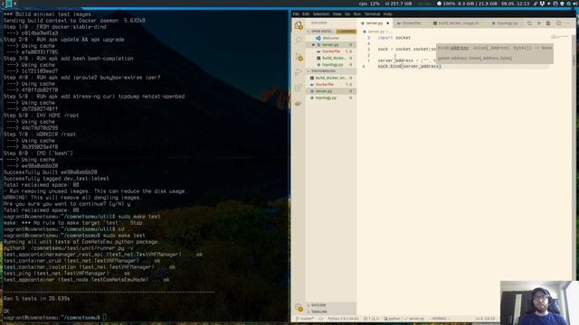Open the Manage gear at activity bar bottom
The image size is (579, 325).
(299, 307)
